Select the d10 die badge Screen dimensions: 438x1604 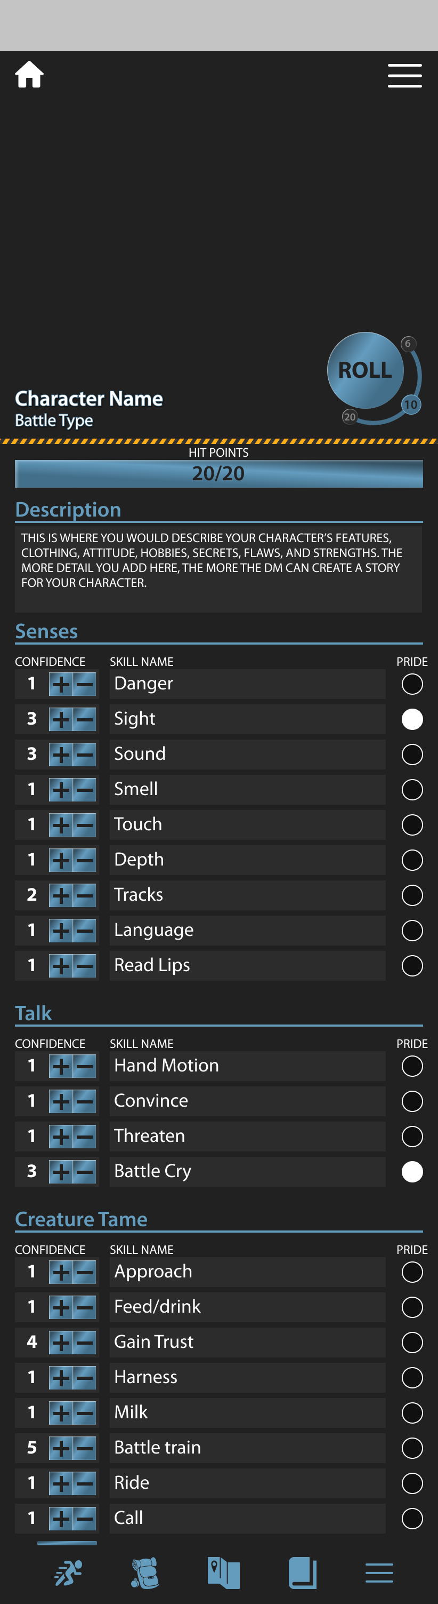[x=411, y=405]
